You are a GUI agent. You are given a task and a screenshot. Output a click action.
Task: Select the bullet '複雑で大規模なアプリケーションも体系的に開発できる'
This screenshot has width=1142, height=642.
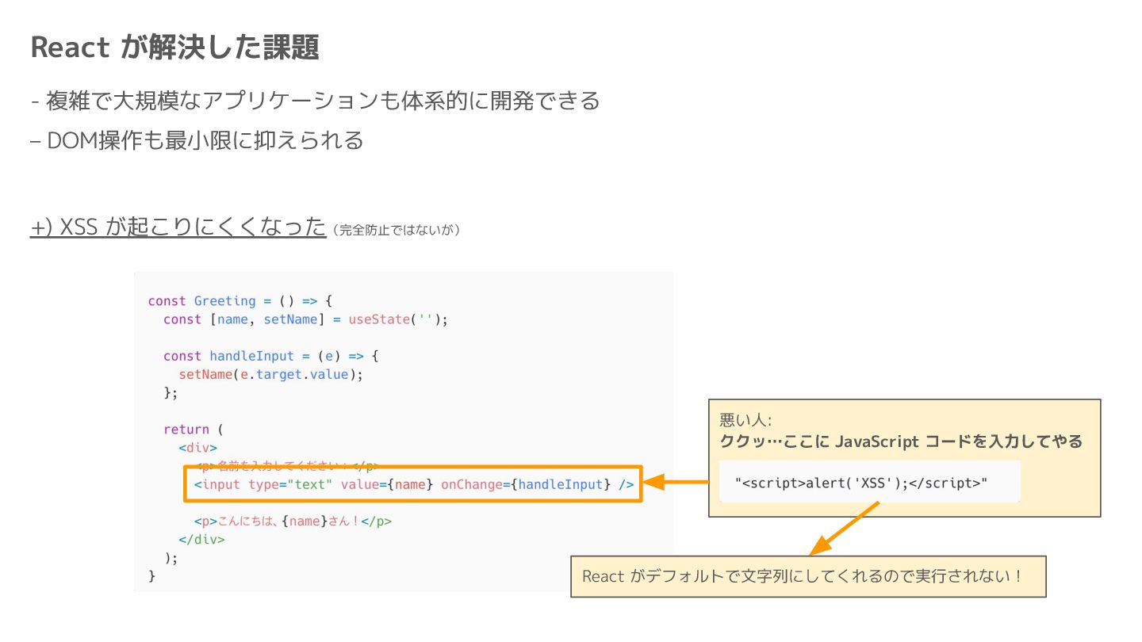tap(322, 101)
